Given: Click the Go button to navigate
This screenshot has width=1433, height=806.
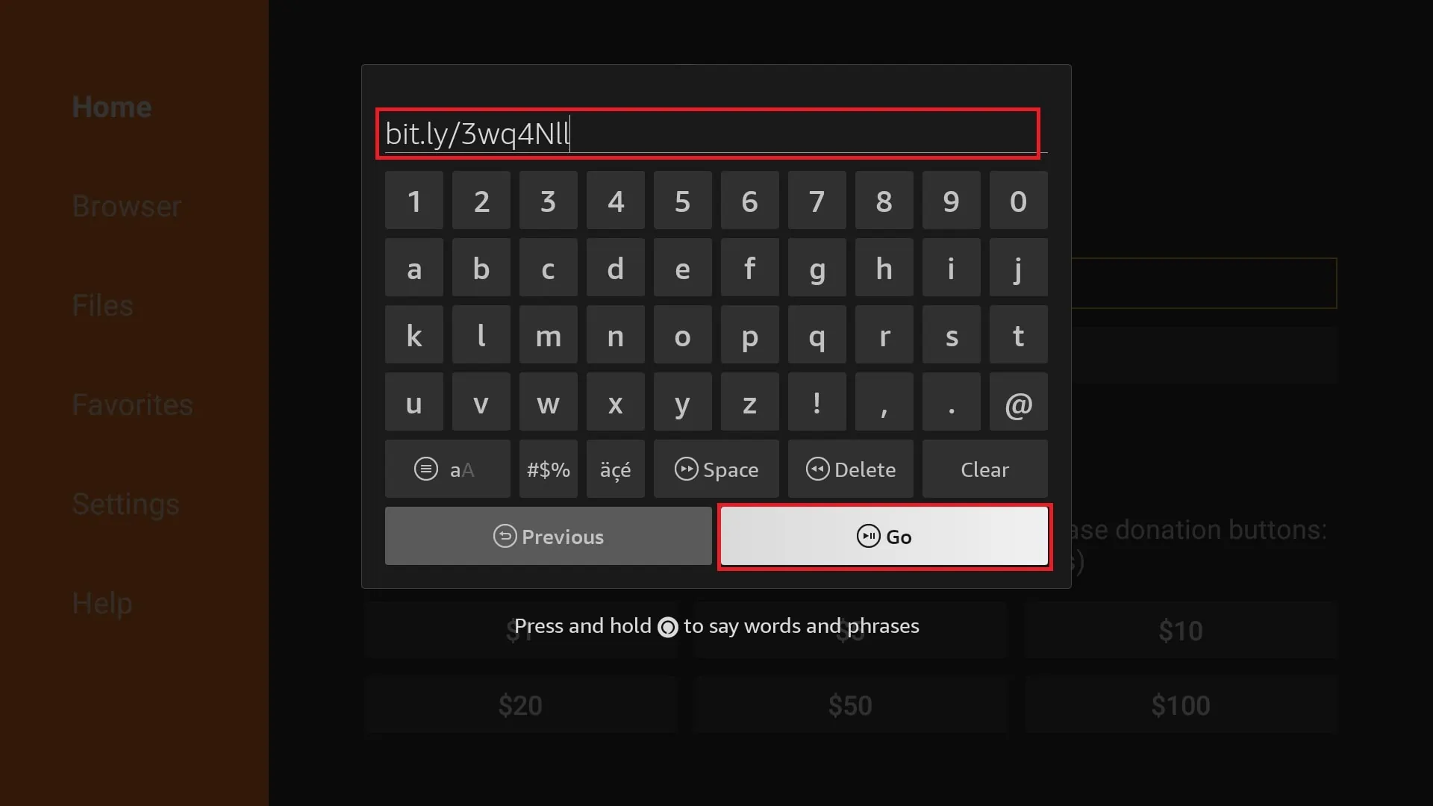Looking at the screenshot, I should (884, 537).
